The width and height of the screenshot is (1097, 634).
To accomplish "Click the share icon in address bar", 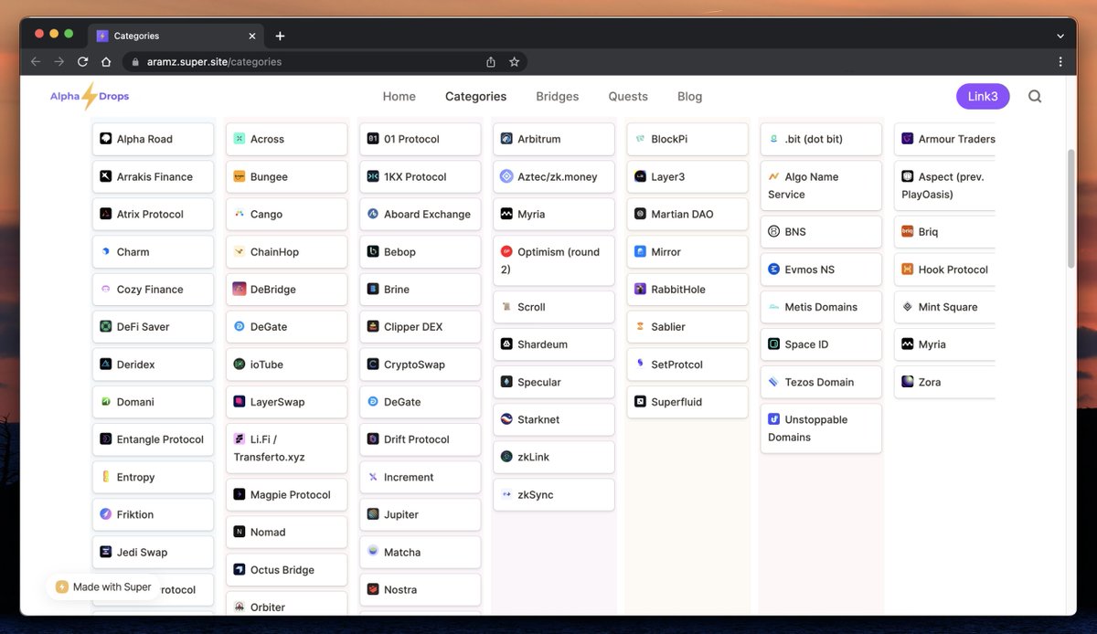I will coord(491,62).
